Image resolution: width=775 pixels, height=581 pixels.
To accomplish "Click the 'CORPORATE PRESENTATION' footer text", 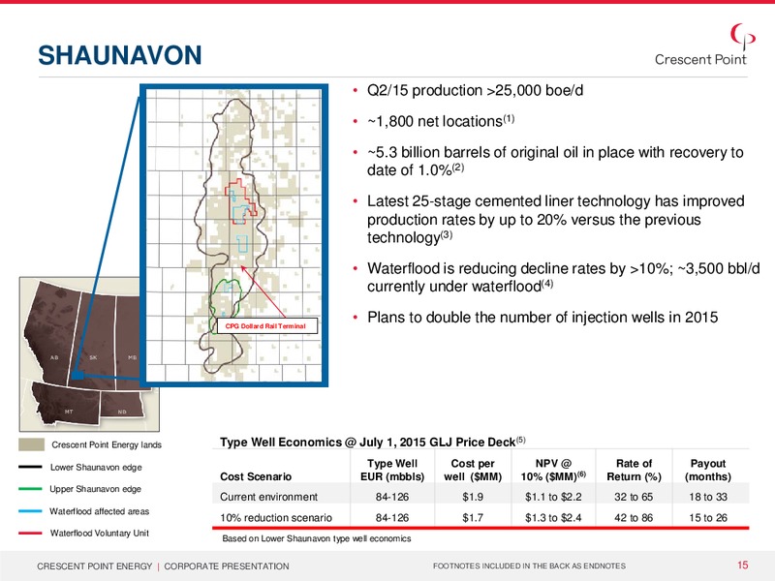I will click(x=227, y=566).
